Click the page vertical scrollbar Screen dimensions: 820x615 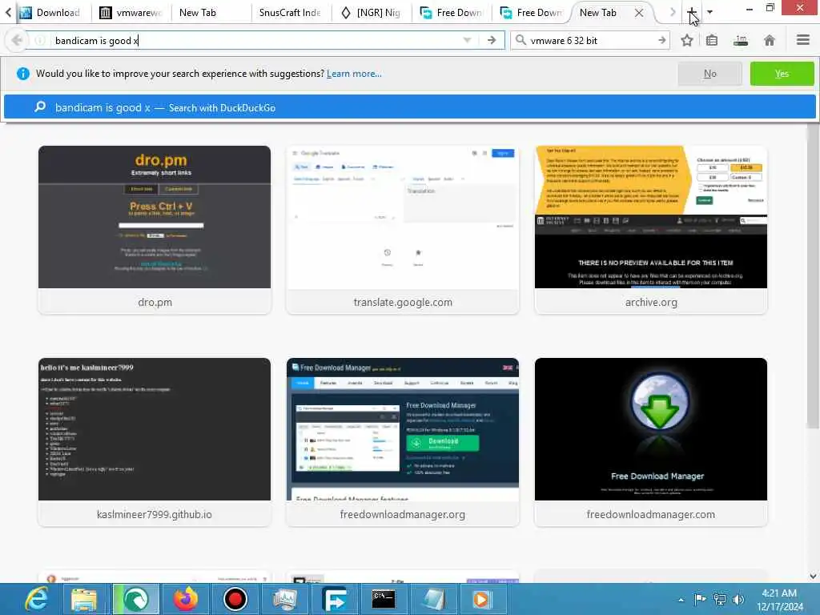pyautogui.click(x=813, y=275)
